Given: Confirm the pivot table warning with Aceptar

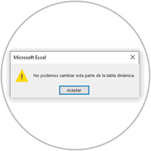Looking at the screenshot, I should pyautogui.click(x=74, y=90).
